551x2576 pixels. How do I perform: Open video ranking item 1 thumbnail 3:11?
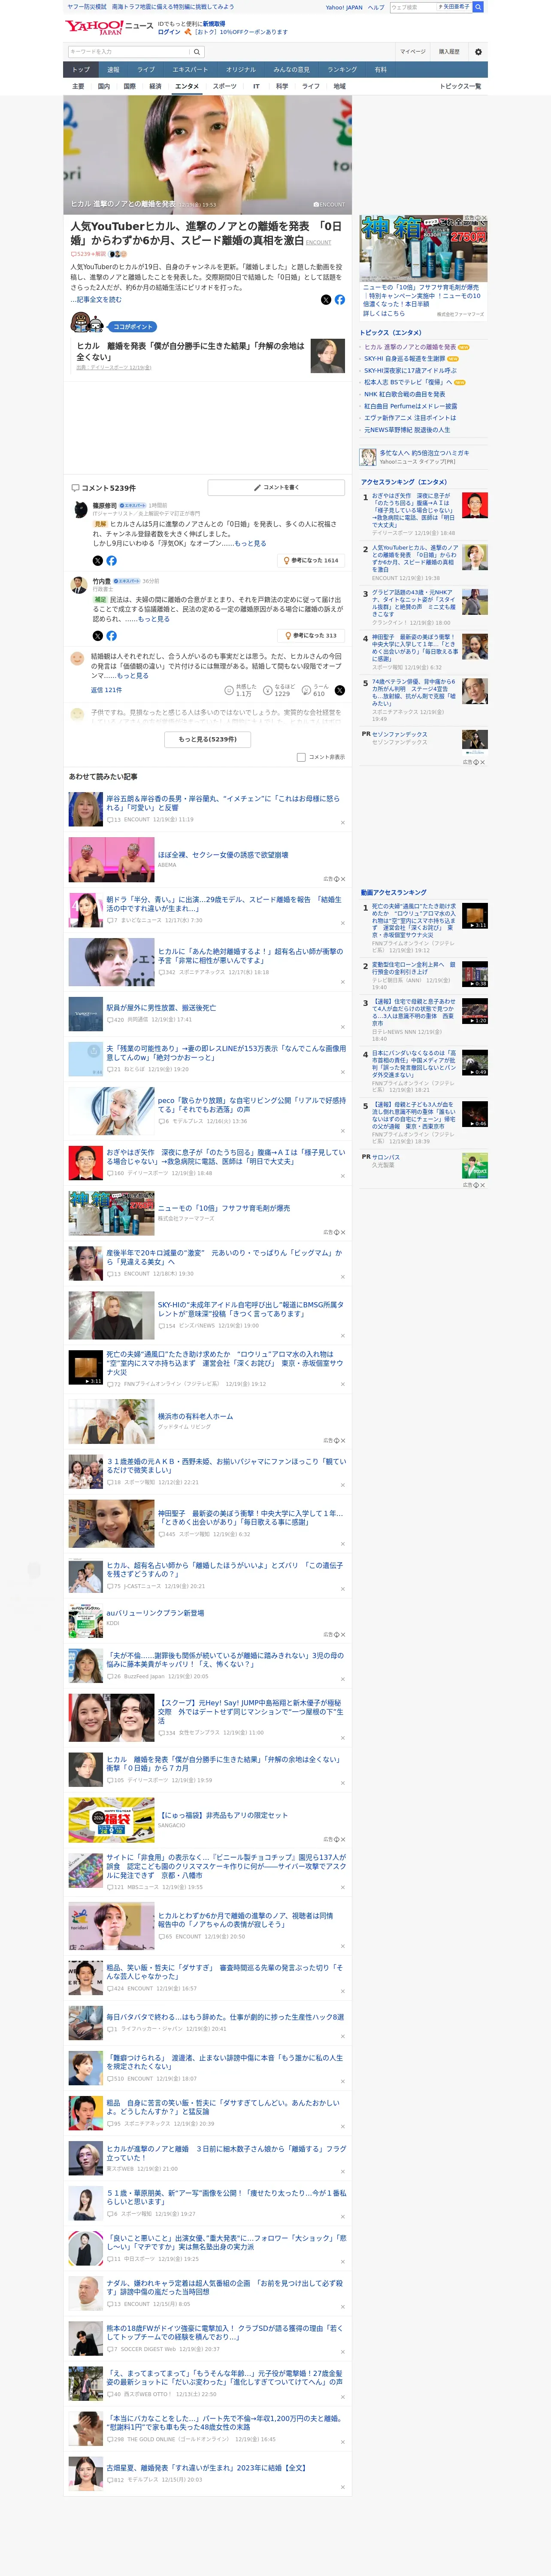click(x=475, y=916)
